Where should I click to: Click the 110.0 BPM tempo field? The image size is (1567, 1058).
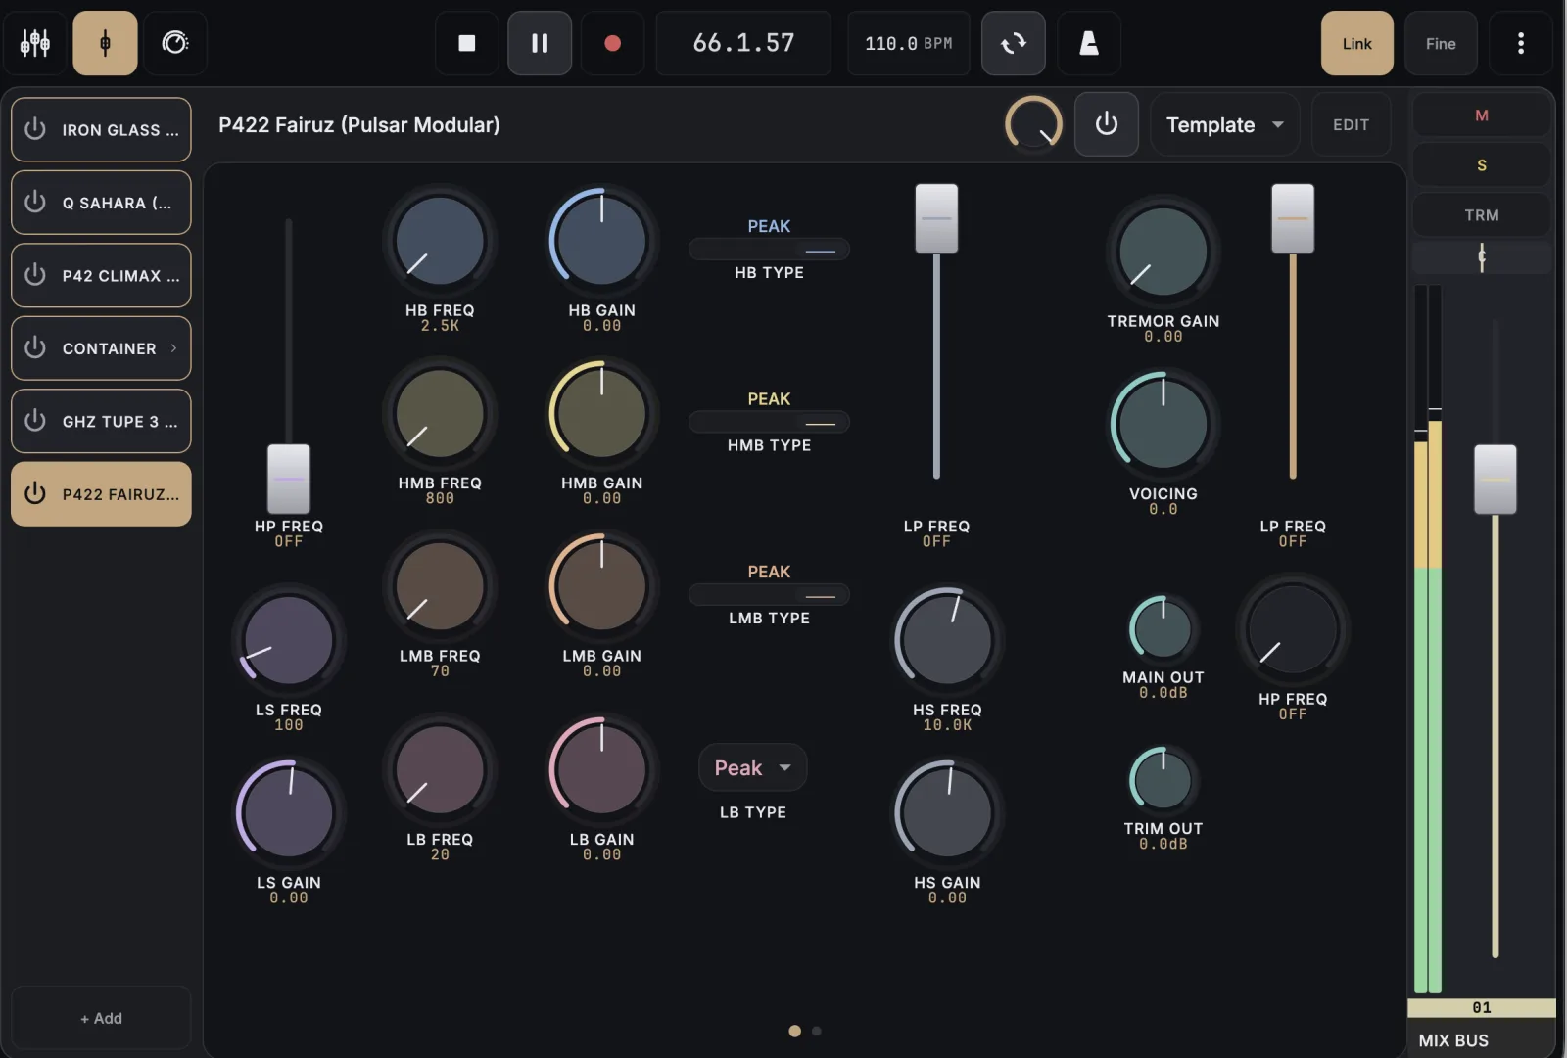pos(909,43)
